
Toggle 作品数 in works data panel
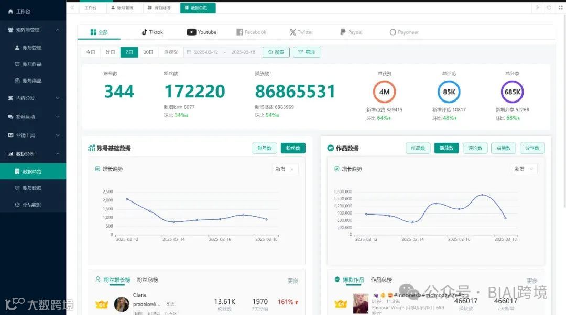click(x=418, y=148)
